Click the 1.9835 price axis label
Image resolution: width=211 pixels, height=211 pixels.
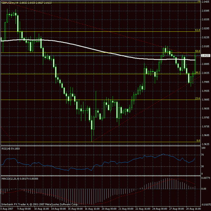click(206, 109)
